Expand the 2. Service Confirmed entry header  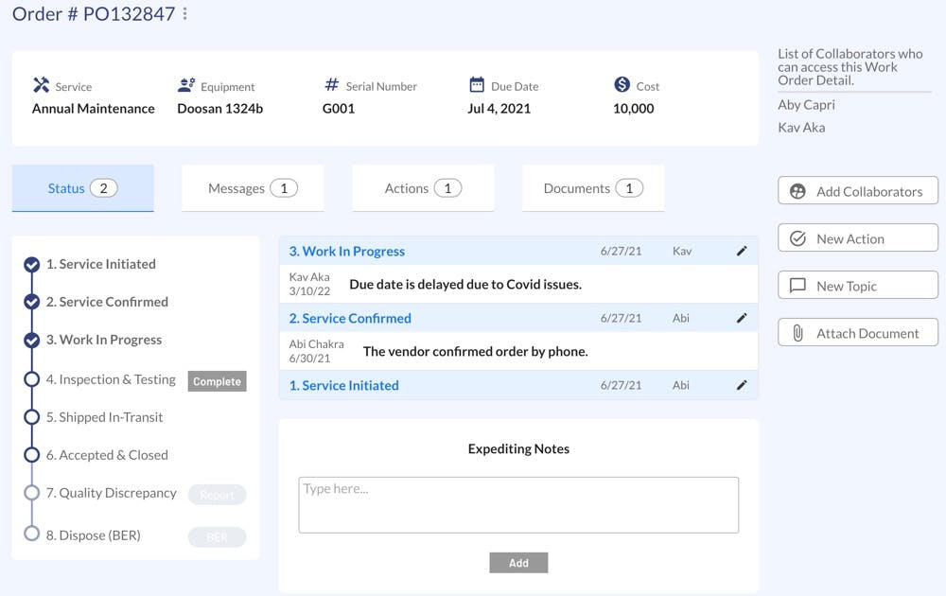pos(349,319)
